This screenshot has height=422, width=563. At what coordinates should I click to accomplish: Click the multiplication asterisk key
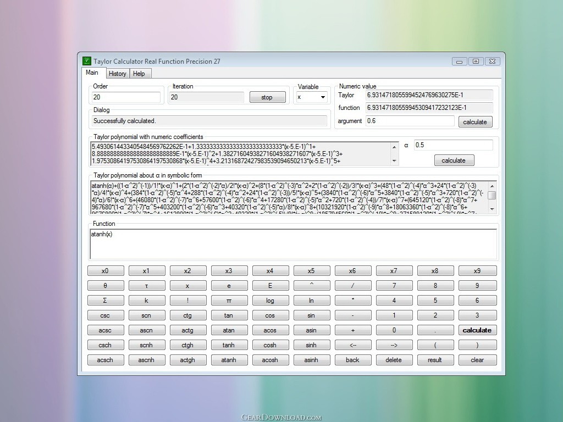[353, 301]
